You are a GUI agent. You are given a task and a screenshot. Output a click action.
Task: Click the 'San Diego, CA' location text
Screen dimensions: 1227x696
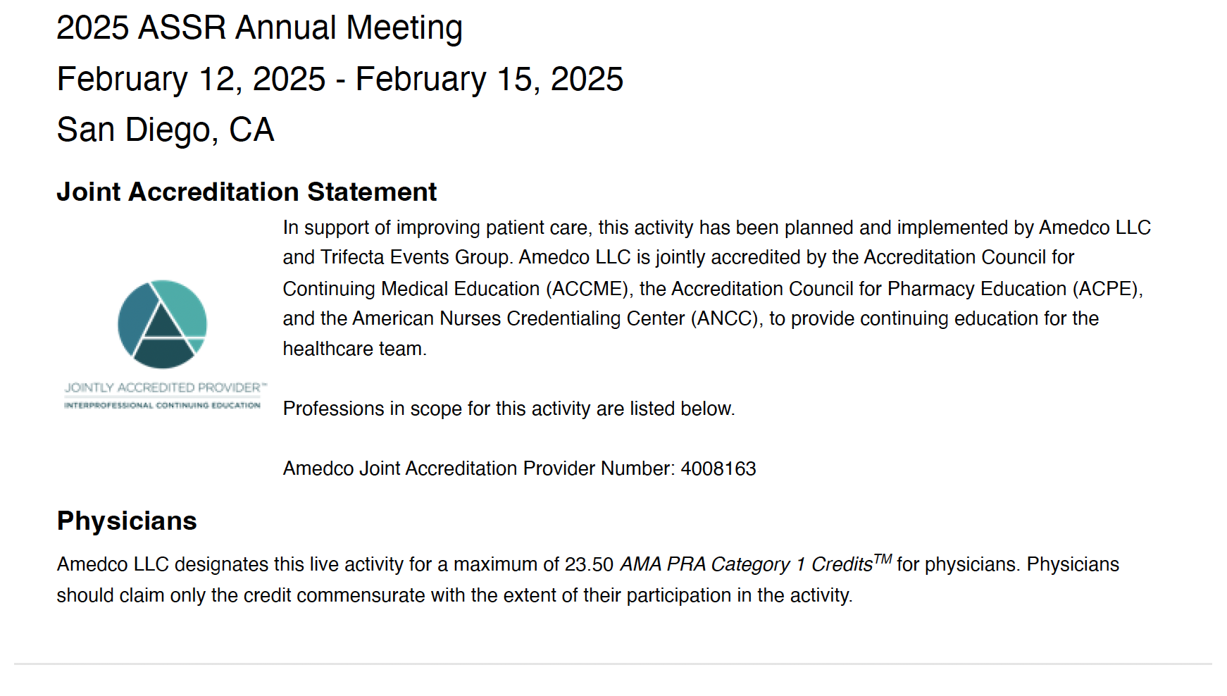click(x=165, y=130)
